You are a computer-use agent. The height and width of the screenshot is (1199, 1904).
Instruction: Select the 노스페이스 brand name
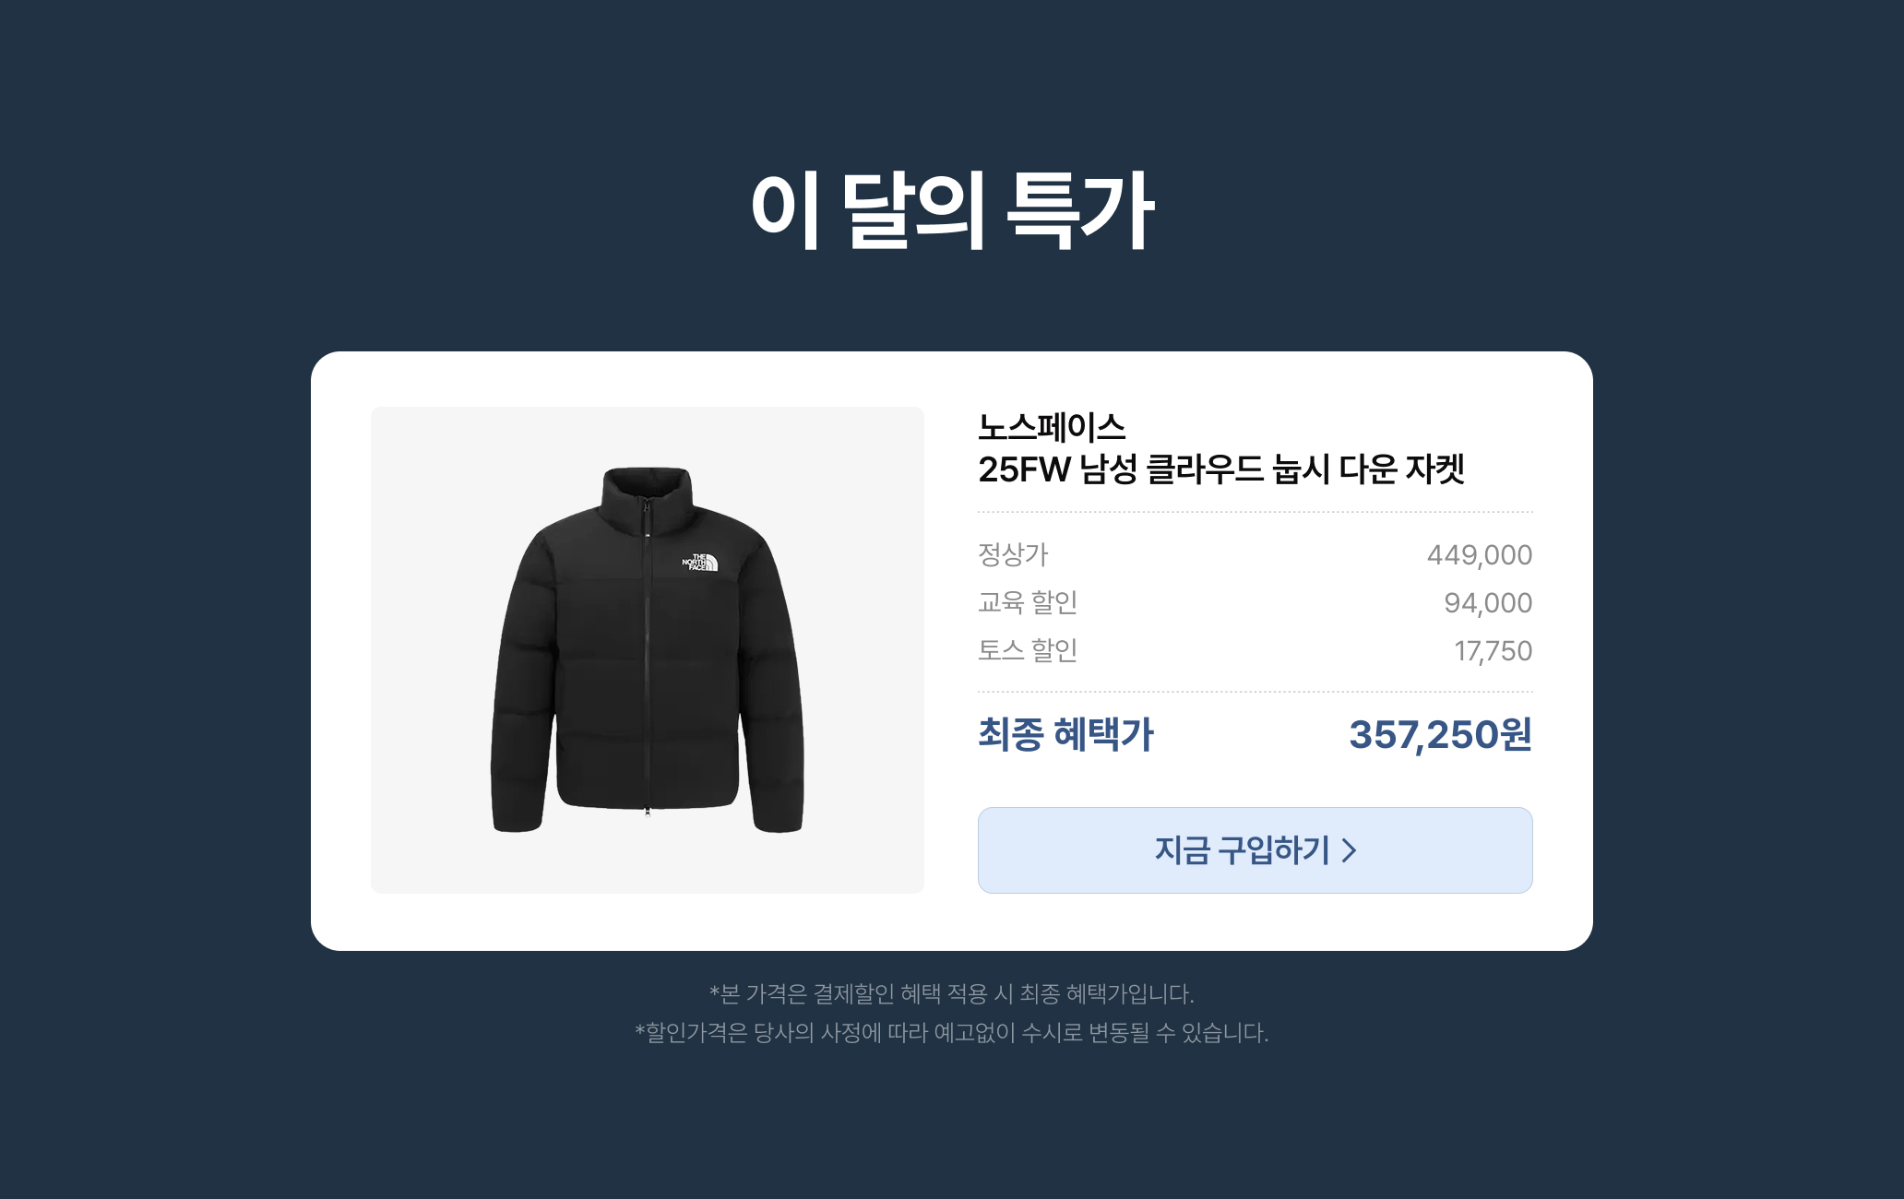(1052, 427)
